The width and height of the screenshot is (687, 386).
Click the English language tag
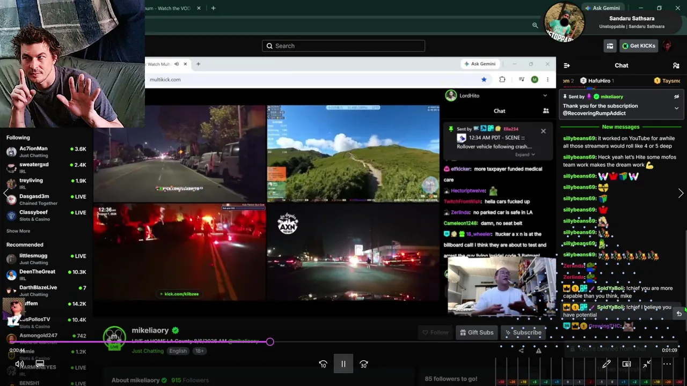[x=178, y=351]
